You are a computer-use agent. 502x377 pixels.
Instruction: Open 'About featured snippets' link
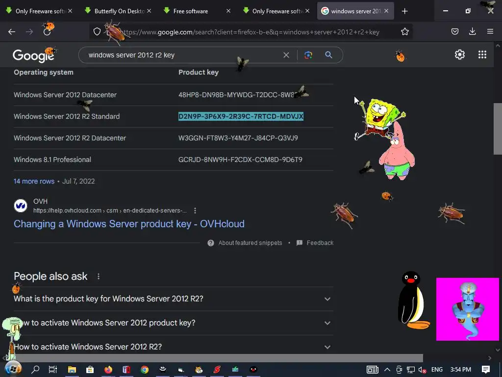pos(250,243)
